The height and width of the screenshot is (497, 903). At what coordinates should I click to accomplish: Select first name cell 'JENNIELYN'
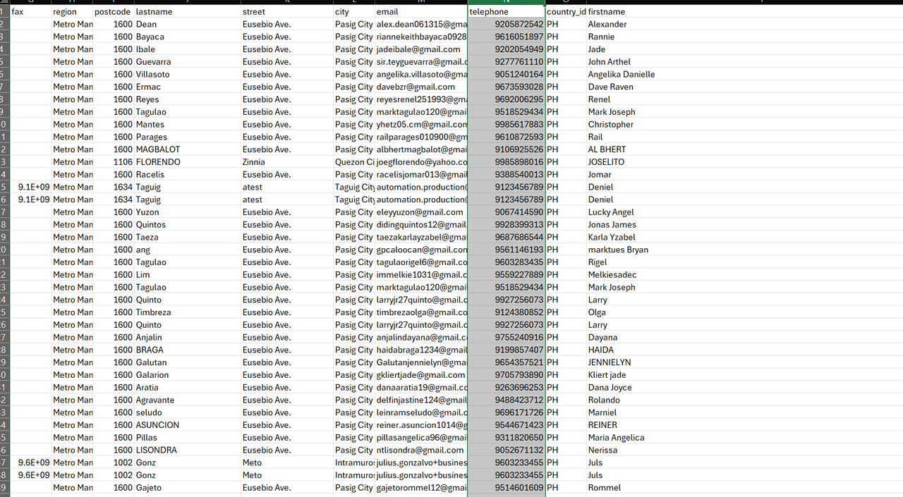point(744,362)
